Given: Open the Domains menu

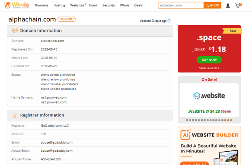Looking at the screenshot, I should [42, 5].
